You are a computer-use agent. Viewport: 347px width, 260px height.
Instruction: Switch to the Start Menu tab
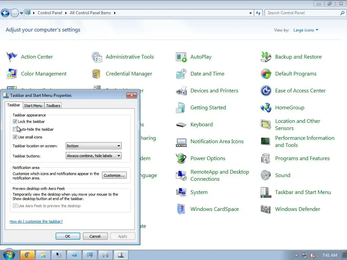[x=33, y=106]
